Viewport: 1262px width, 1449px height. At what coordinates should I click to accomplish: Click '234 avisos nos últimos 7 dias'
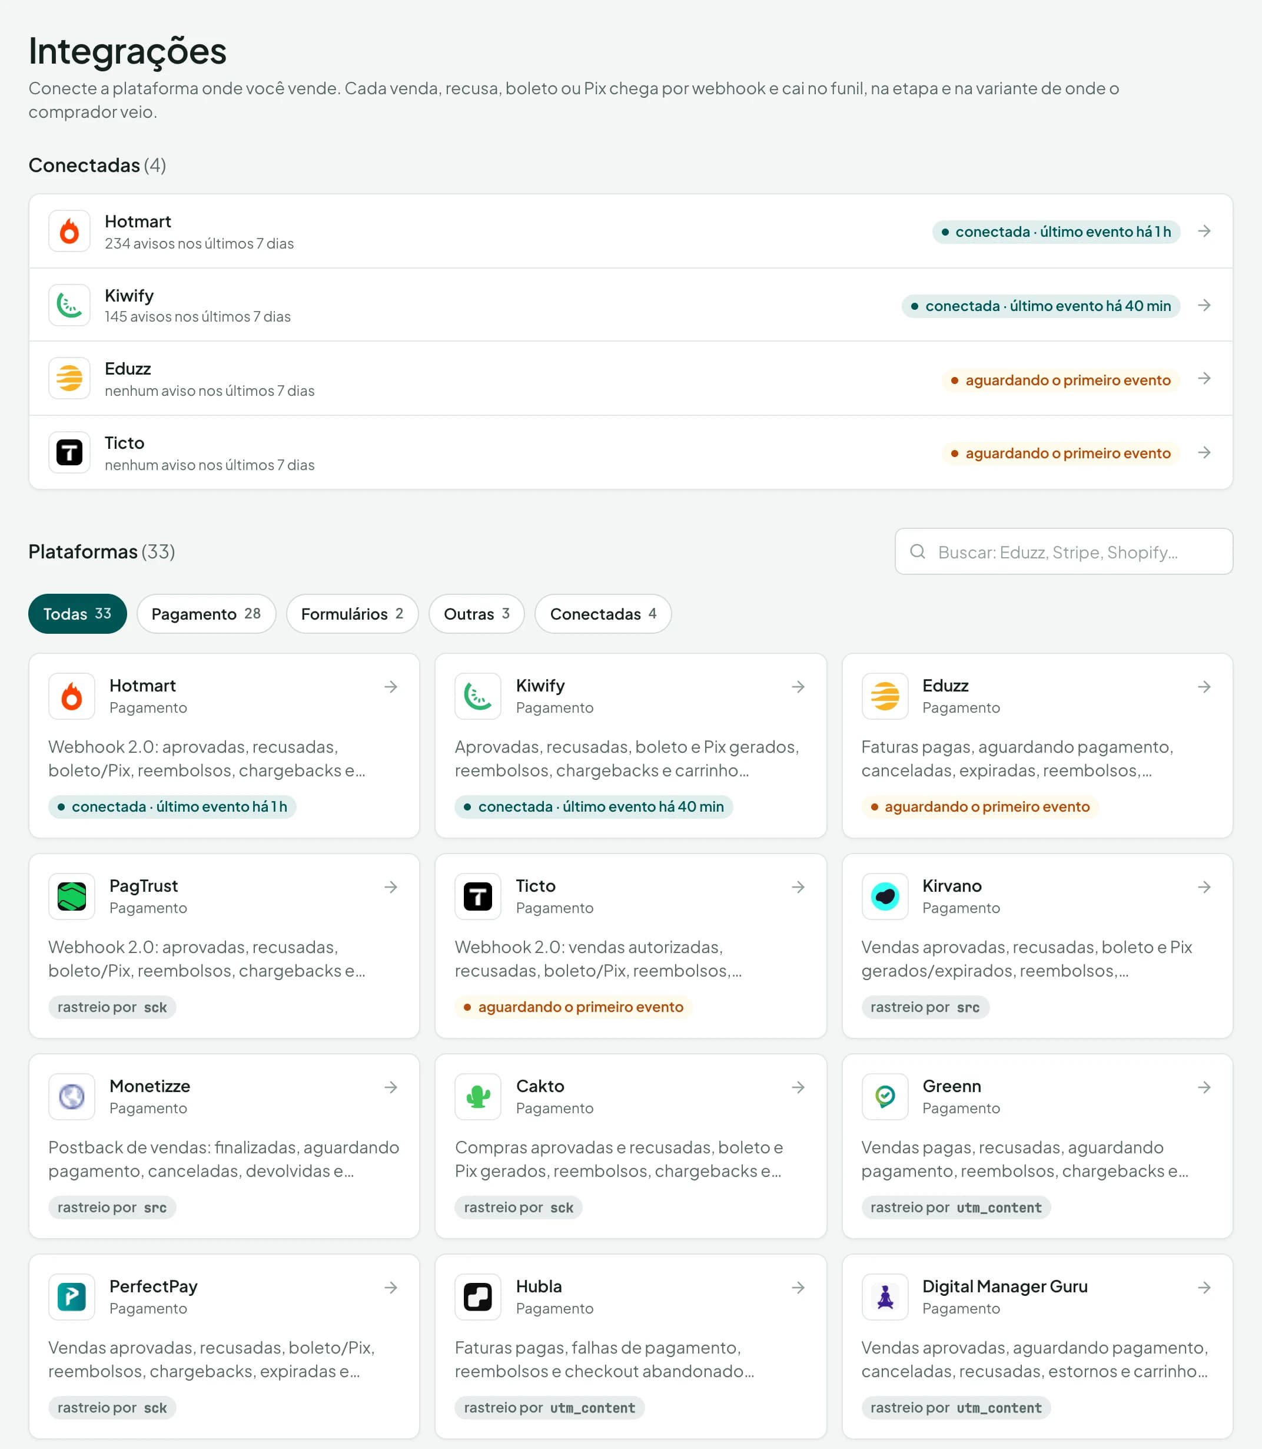pos(200,243)
